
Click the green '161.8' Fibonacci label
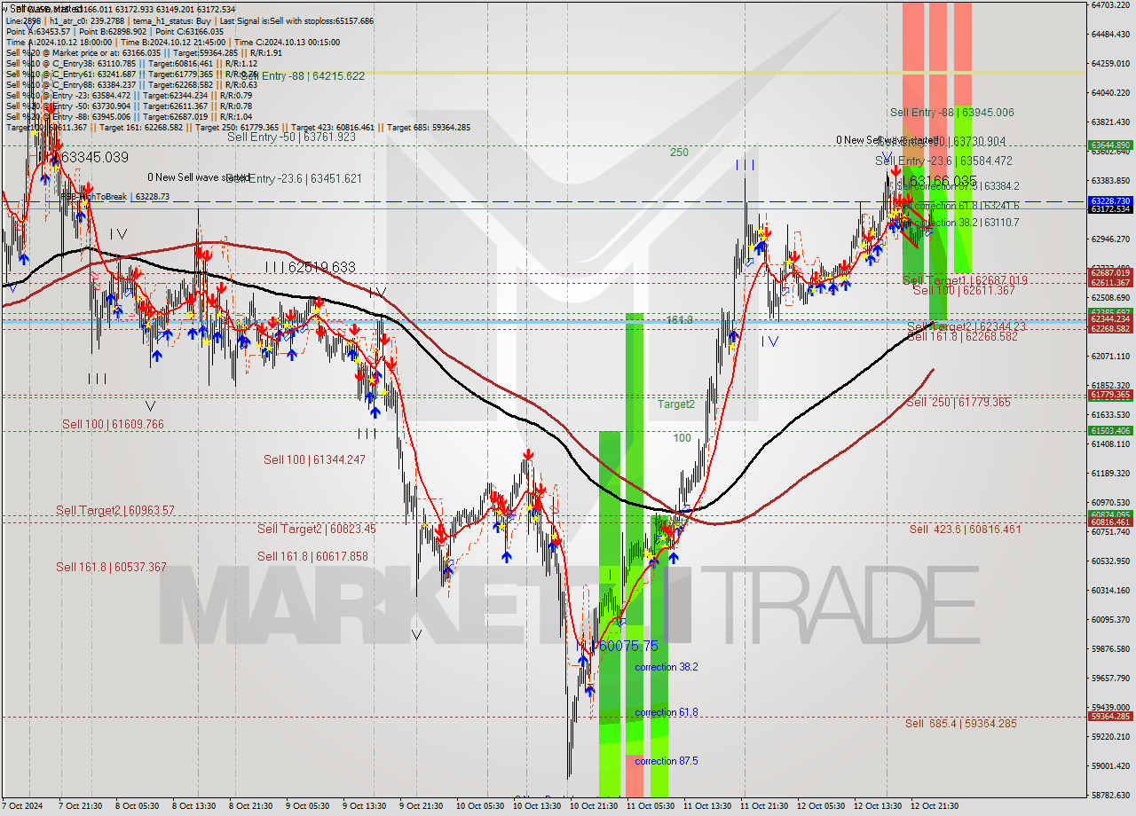click(x=680, y=319)
